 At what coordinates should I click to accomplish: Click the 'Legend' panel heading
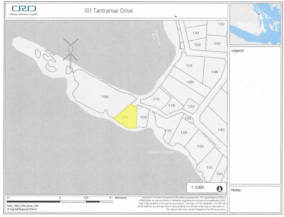(x=237, y=51)
